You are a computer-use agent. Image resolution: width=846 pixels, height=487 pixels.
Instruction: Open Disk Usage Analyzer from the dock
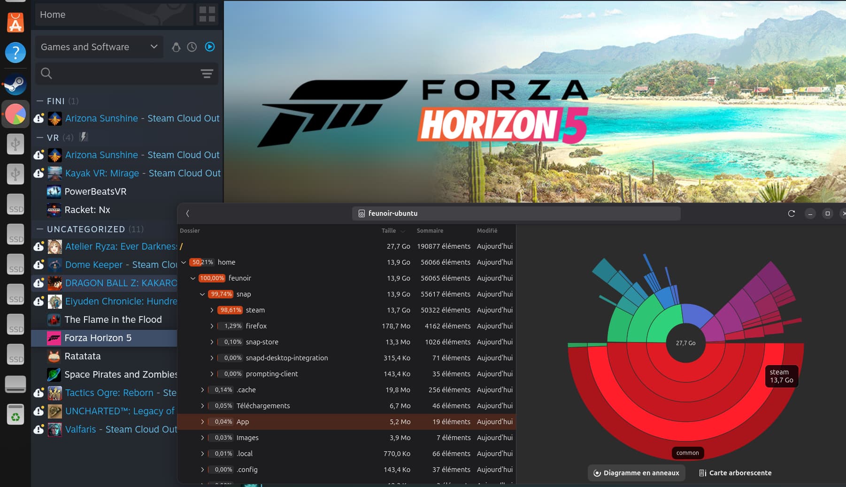coord(15,114)
